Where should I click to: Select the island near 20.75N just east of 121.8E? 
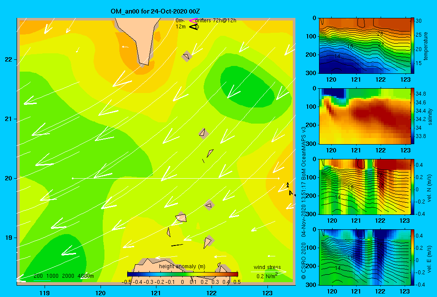point(203,133)
